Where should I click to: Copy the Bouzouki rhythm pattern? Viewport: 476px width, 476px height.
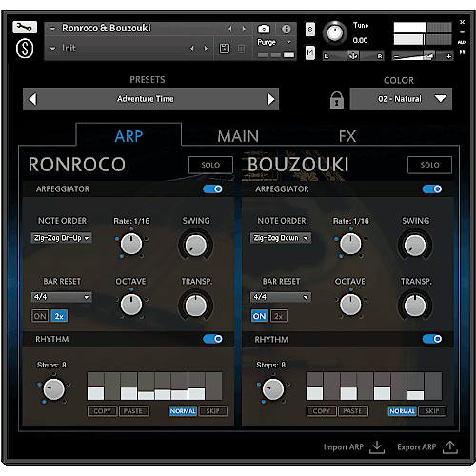click(322, 411)
